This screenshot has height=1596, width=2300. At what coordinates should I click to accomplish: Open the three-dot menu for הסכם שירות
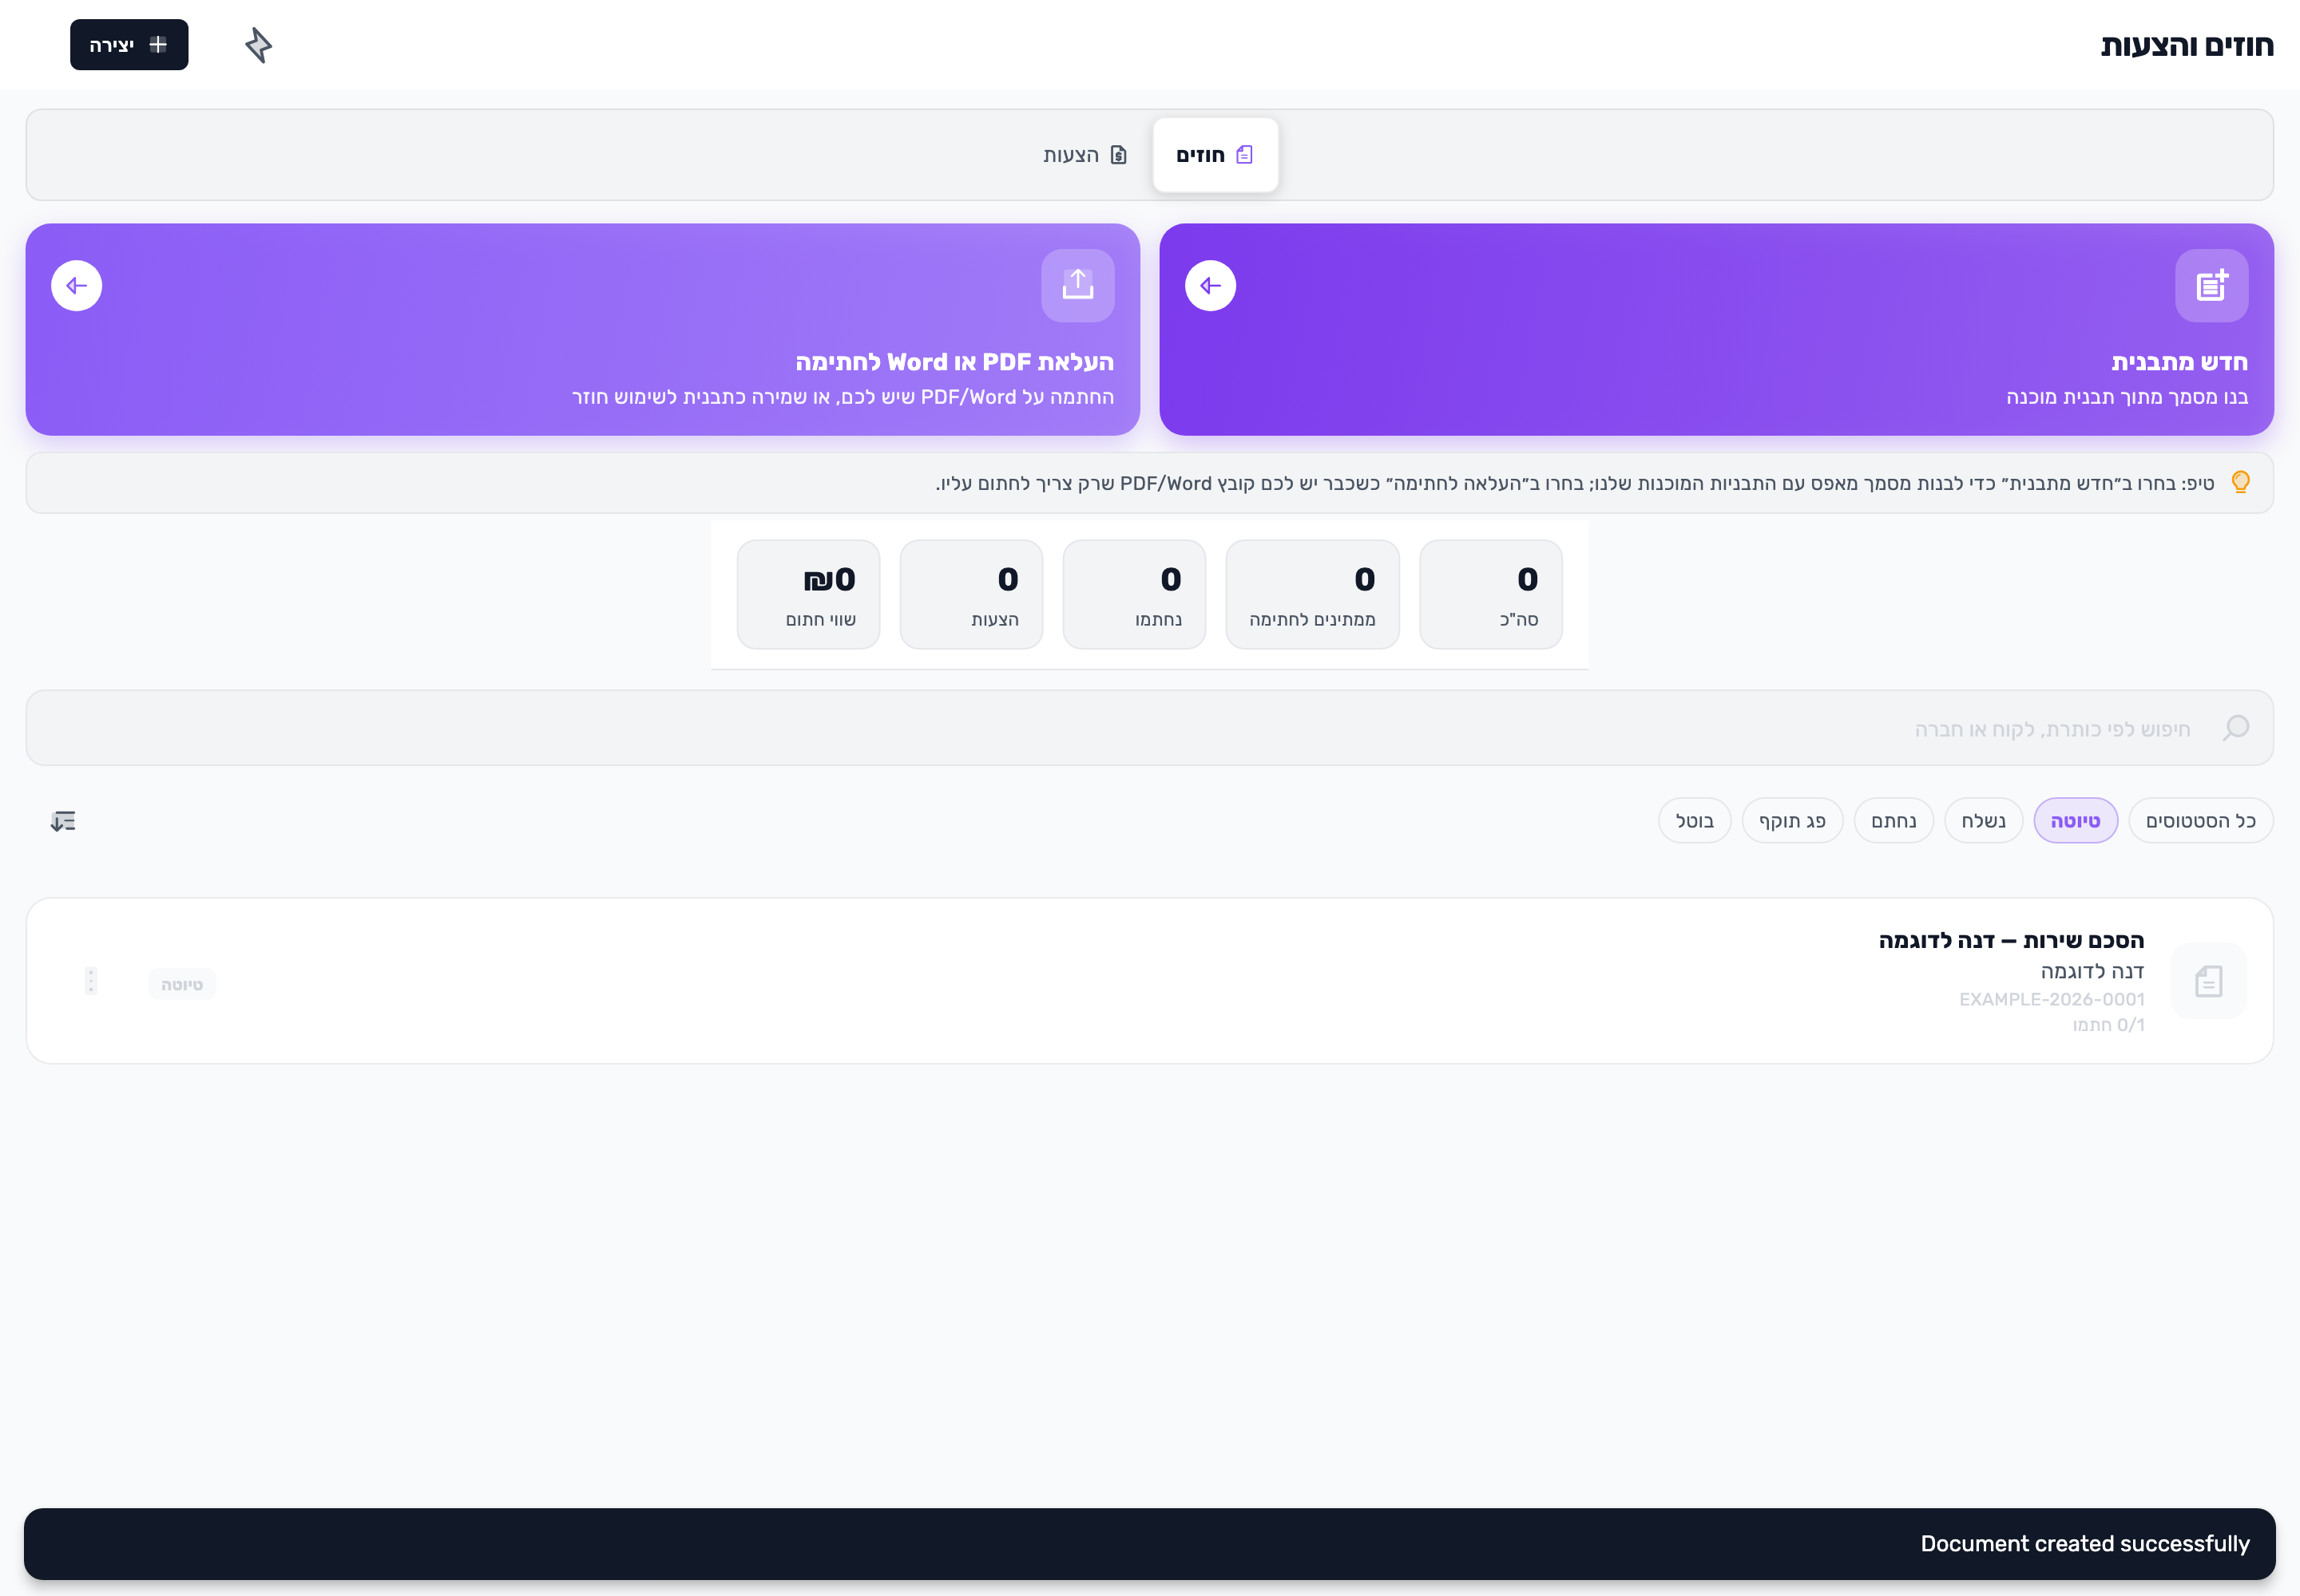[x=90, y=981]
